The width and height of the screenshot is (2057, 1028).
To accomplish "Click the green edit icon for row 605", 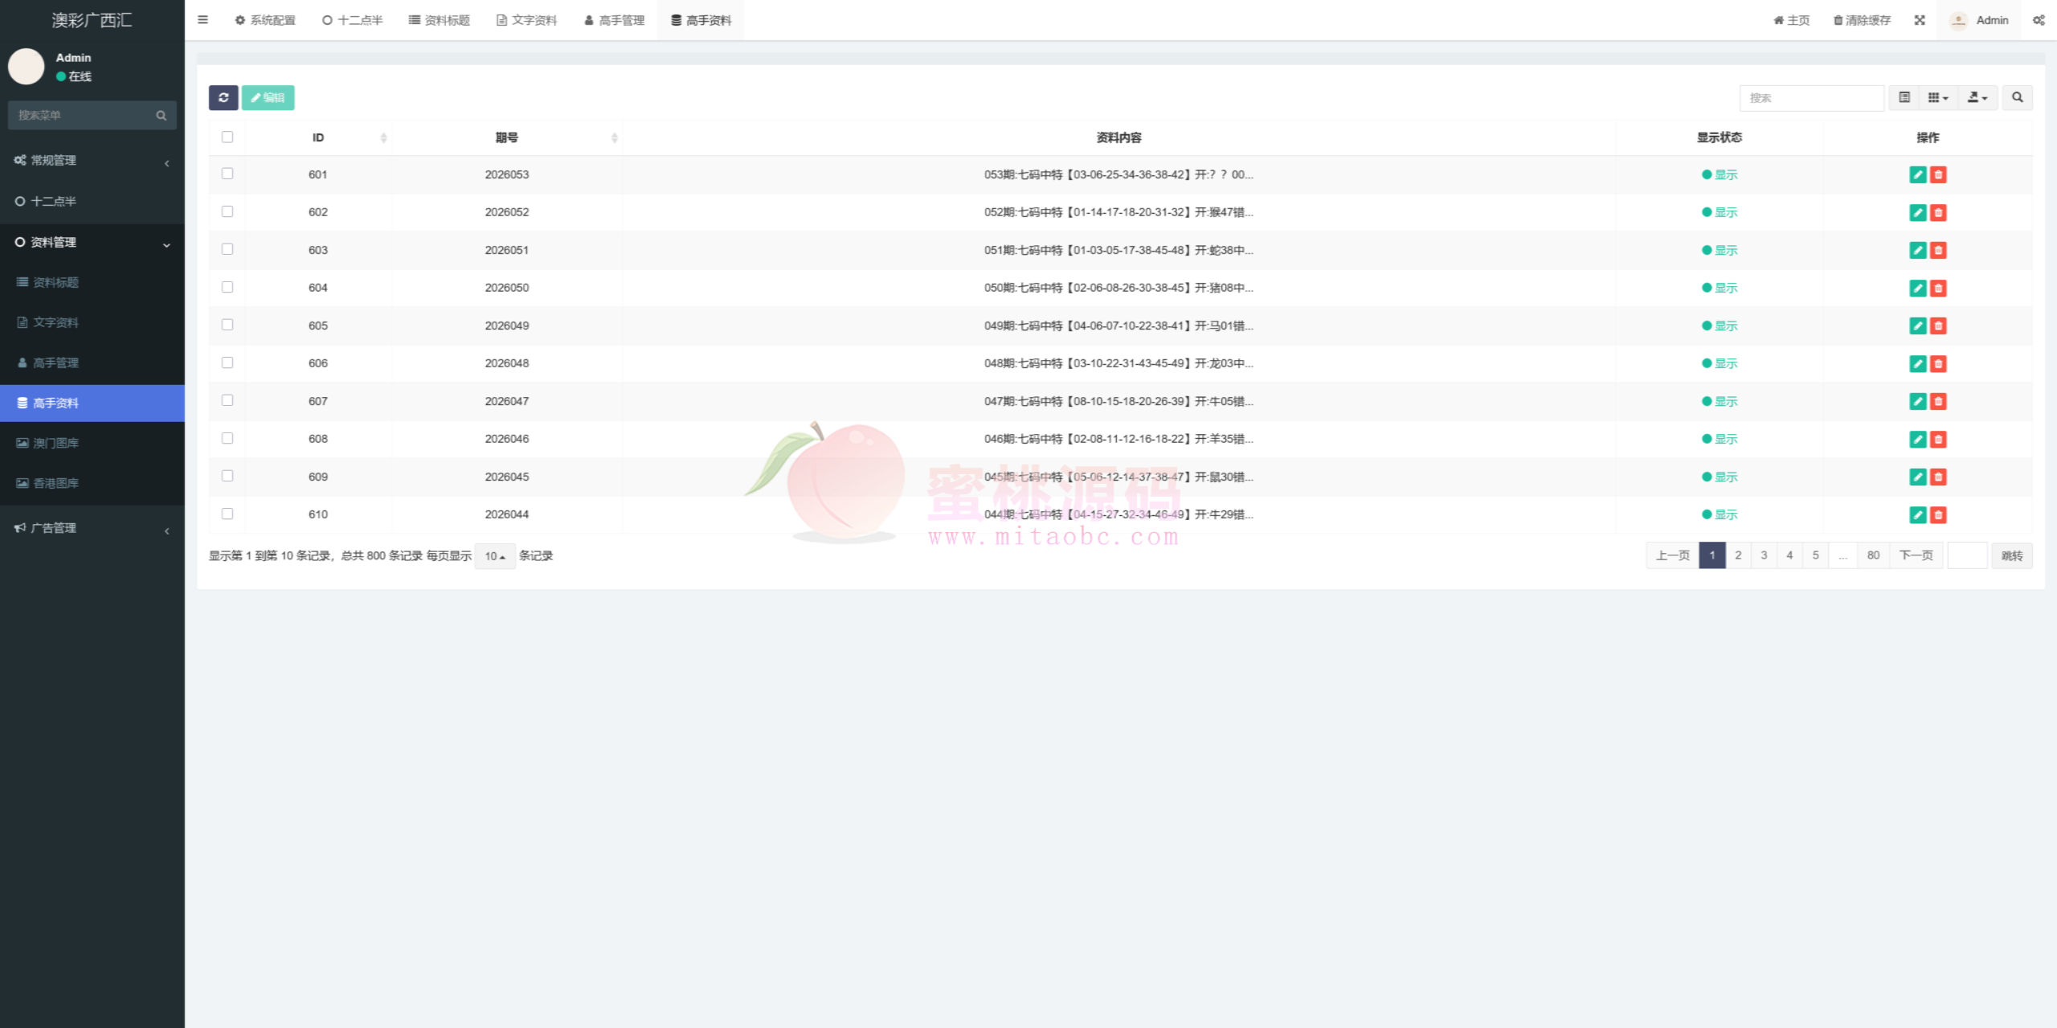I will point(1917,326).
